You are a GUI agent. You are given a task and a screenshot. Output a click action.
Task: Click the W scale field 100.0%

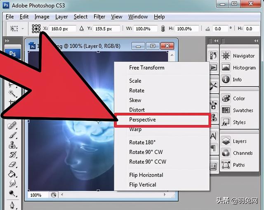[146, 28]
